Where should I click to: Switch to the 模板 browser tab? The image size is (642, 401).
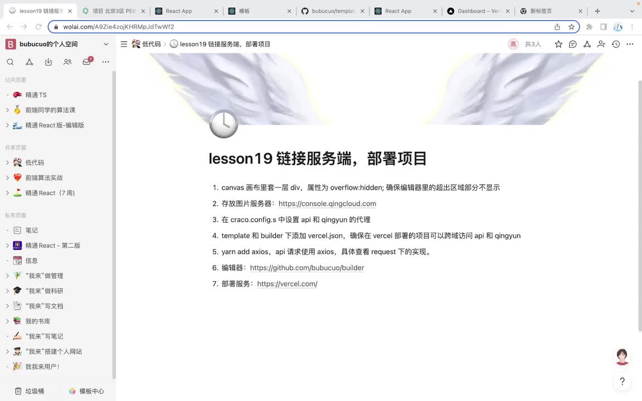[259, 11]
